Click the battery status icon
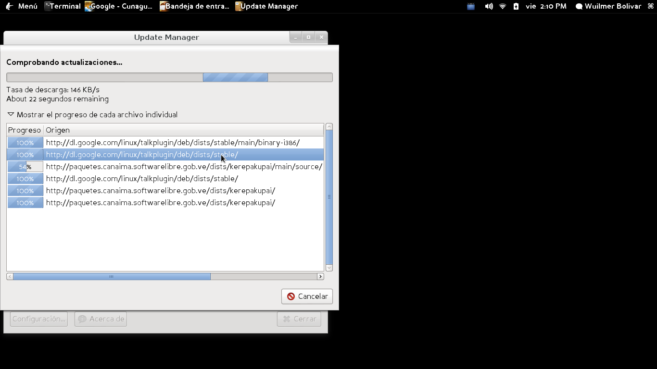Viewport: 657px width, 369px height. [516, 6]
